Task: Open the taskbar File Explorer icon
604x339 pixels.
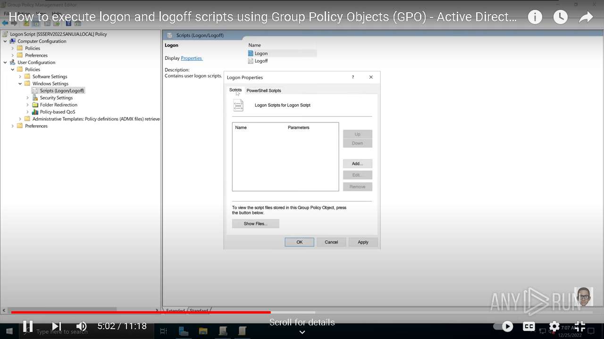Action: tap(203, 331)
